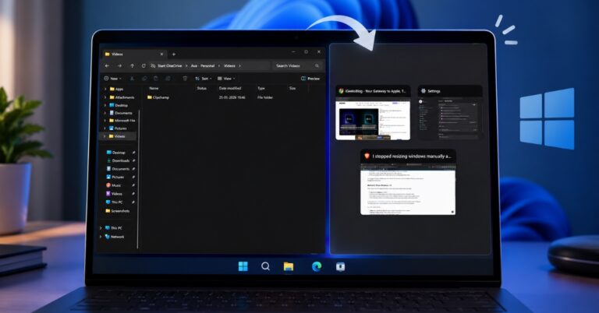Click the navigation pane vertical scrollbar
Screen dimensions: 599x313
pyautogui.click(x=138, y=179)
